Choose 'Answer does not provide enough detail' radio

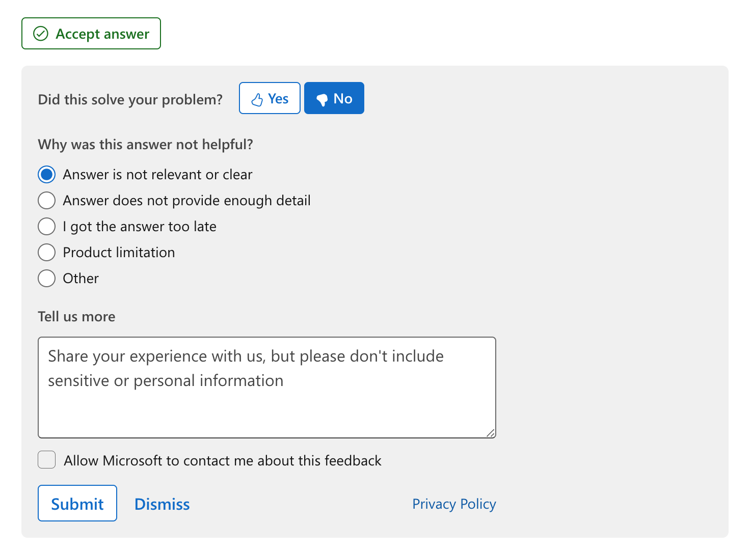pos(47,201)
